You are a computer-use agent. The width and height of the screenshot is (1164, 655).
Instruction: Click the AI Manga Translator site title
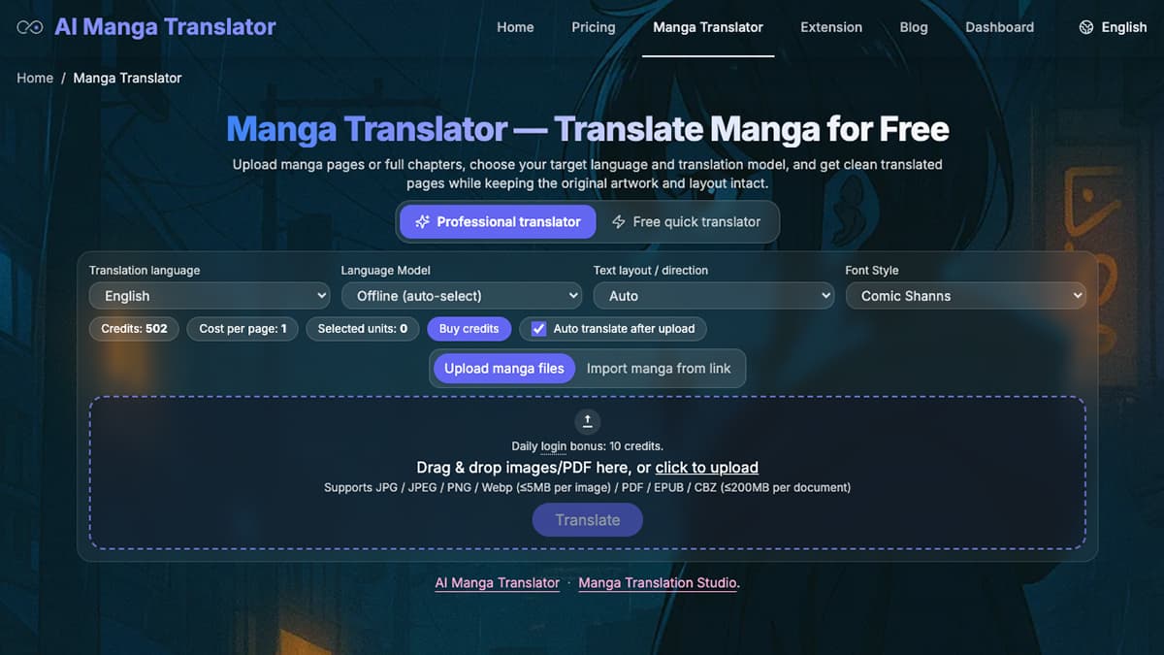tap(165, 27)
